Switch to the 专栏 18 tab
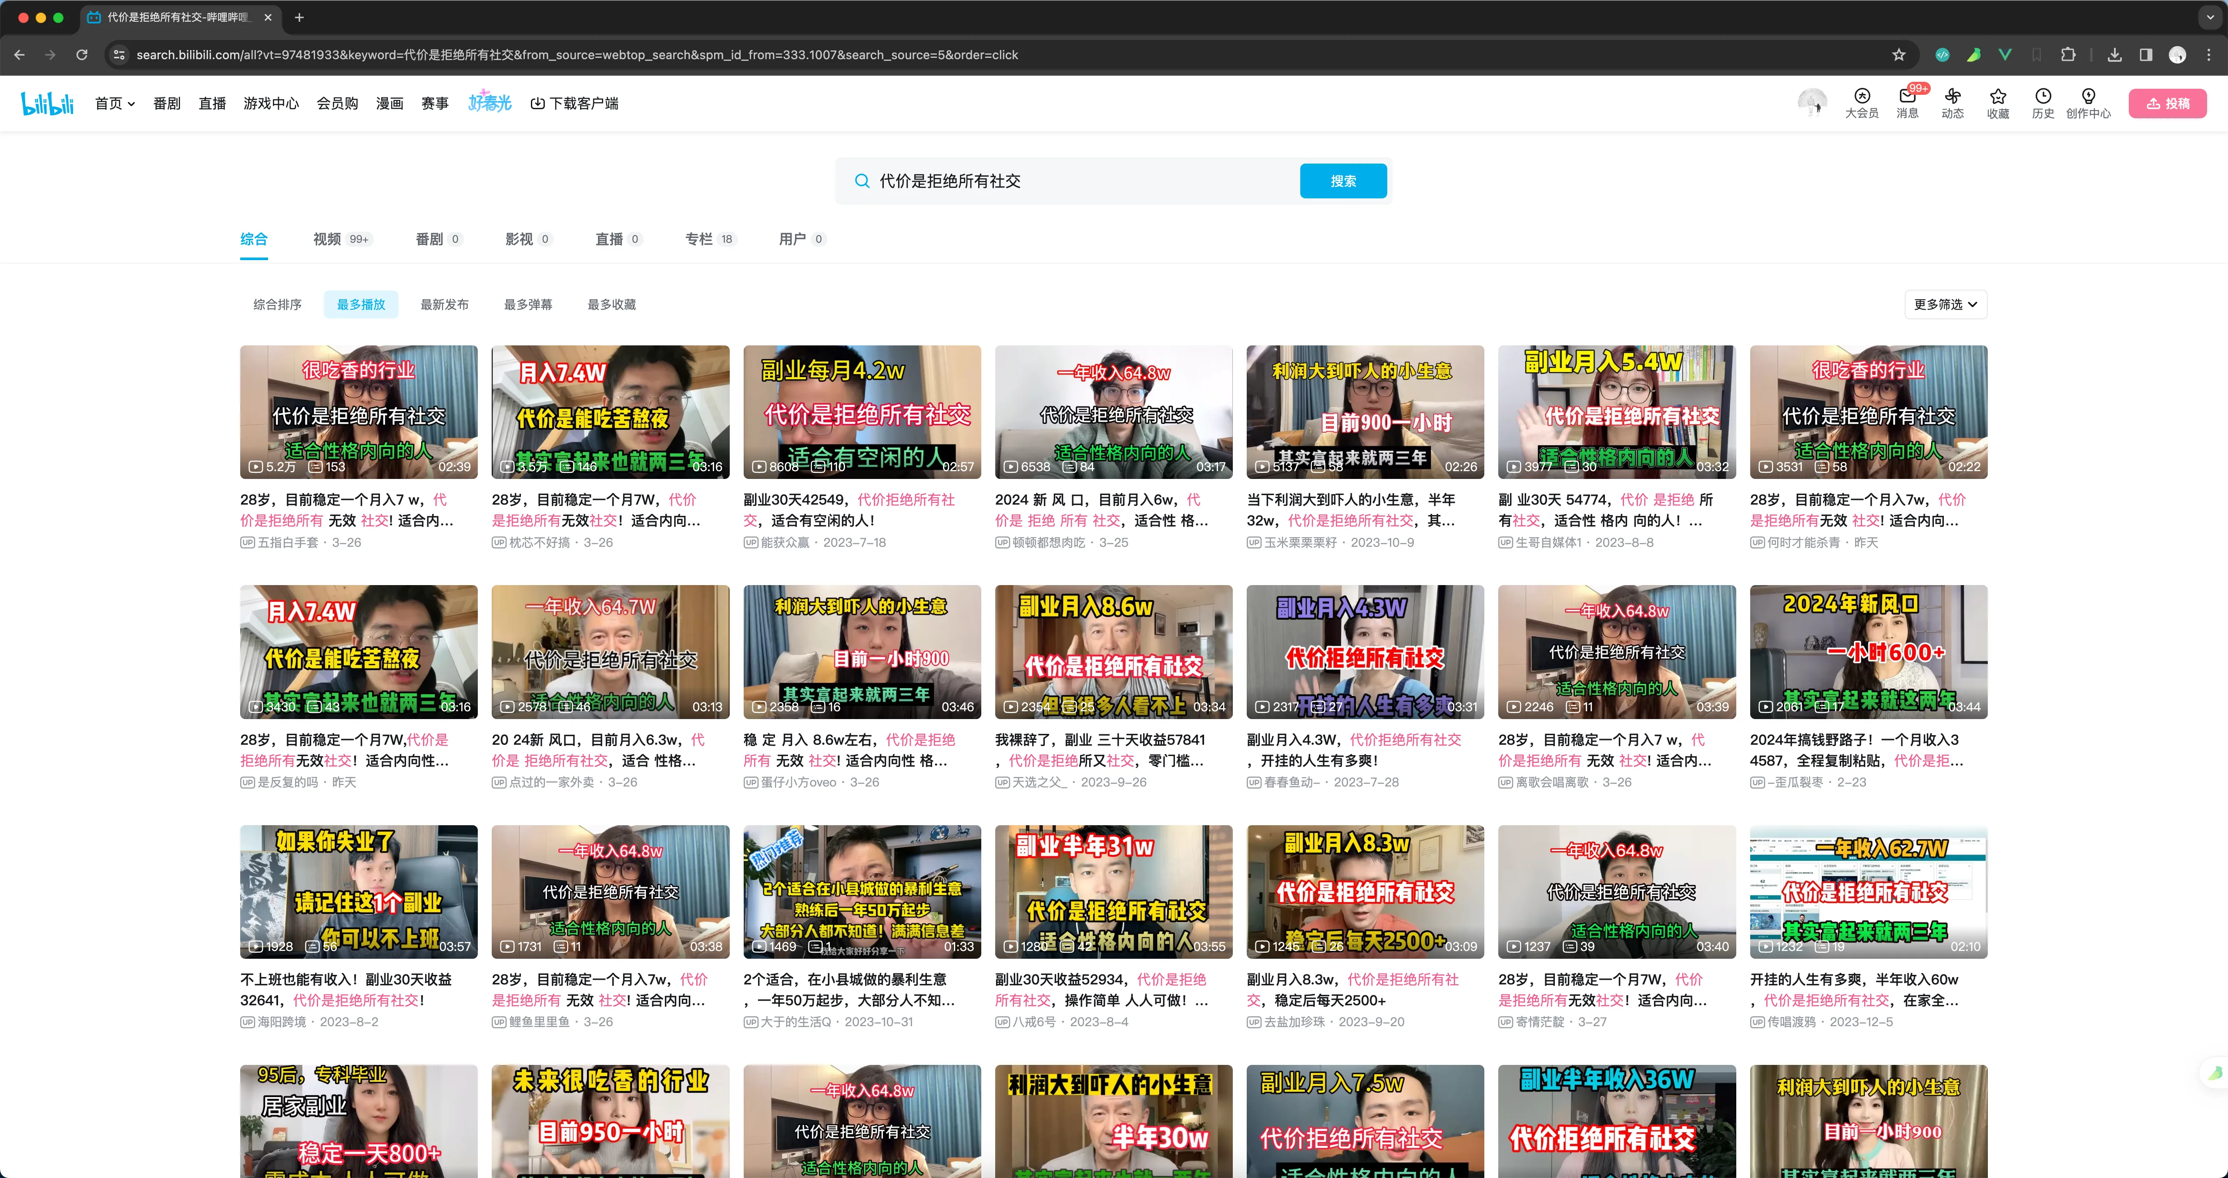 (710, 239)
